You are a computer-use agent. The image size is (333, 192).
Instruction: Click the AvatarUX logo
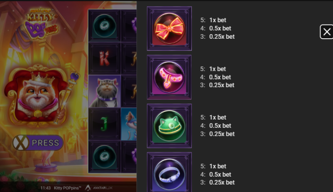(99, 188)
